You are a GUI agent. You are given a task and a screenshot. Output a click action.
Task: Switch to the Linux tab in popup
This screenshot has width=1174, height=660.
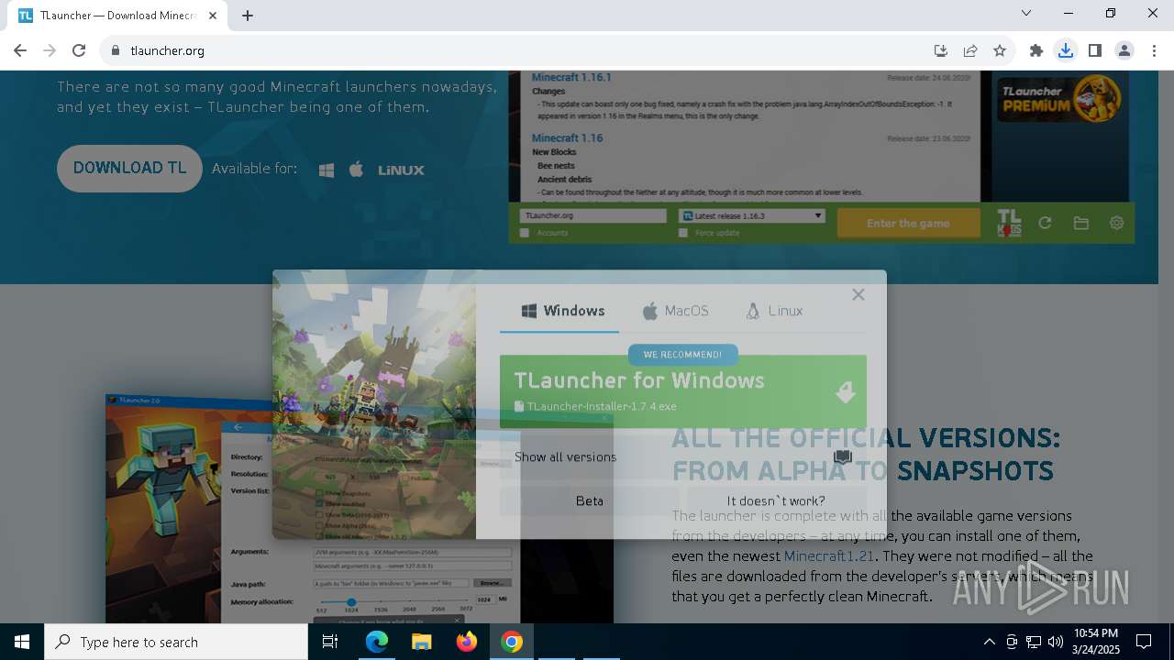(x=774, y=311)
